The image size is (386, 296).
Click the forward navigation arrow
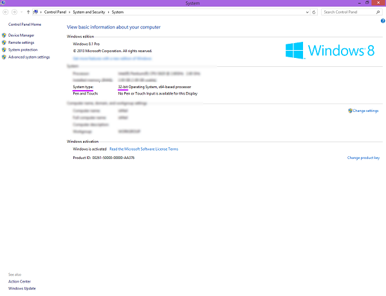pyautogui.click(x=14, y=12)
